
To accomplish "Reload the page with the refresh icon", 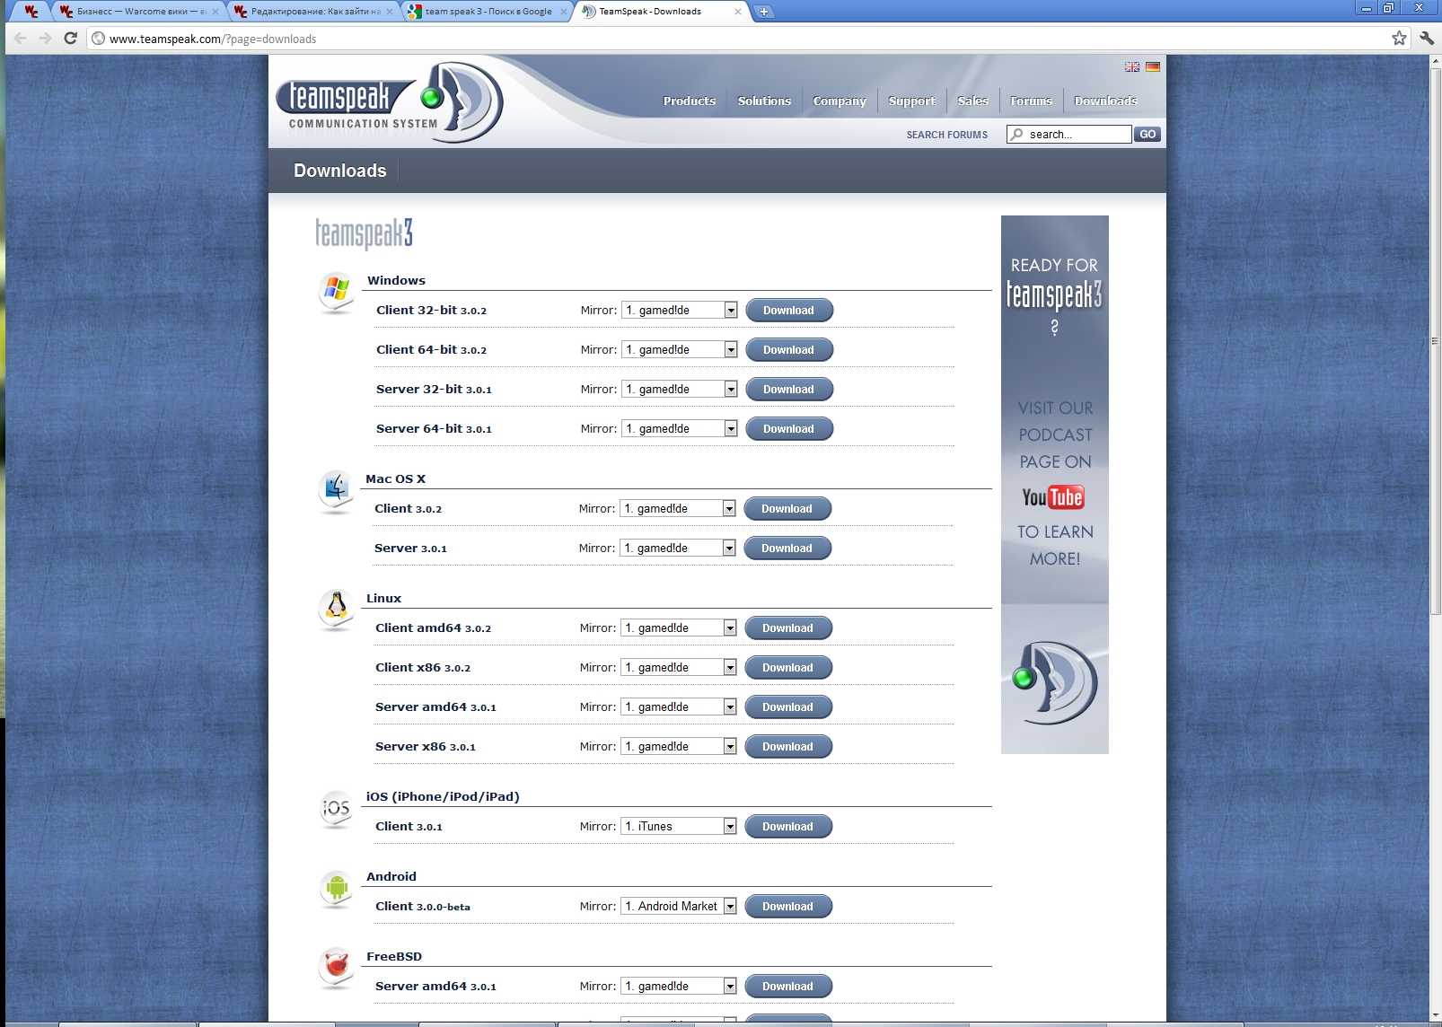I will 71,38.
